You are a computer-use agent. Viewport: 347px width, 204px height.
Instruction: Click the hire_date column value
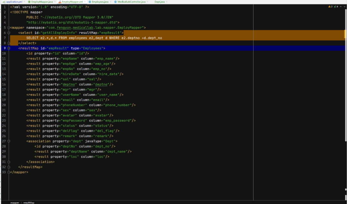109,74
